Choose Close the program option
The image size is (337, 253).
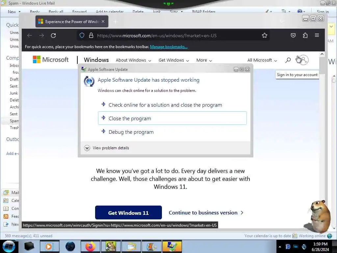(x=172, y=118)
